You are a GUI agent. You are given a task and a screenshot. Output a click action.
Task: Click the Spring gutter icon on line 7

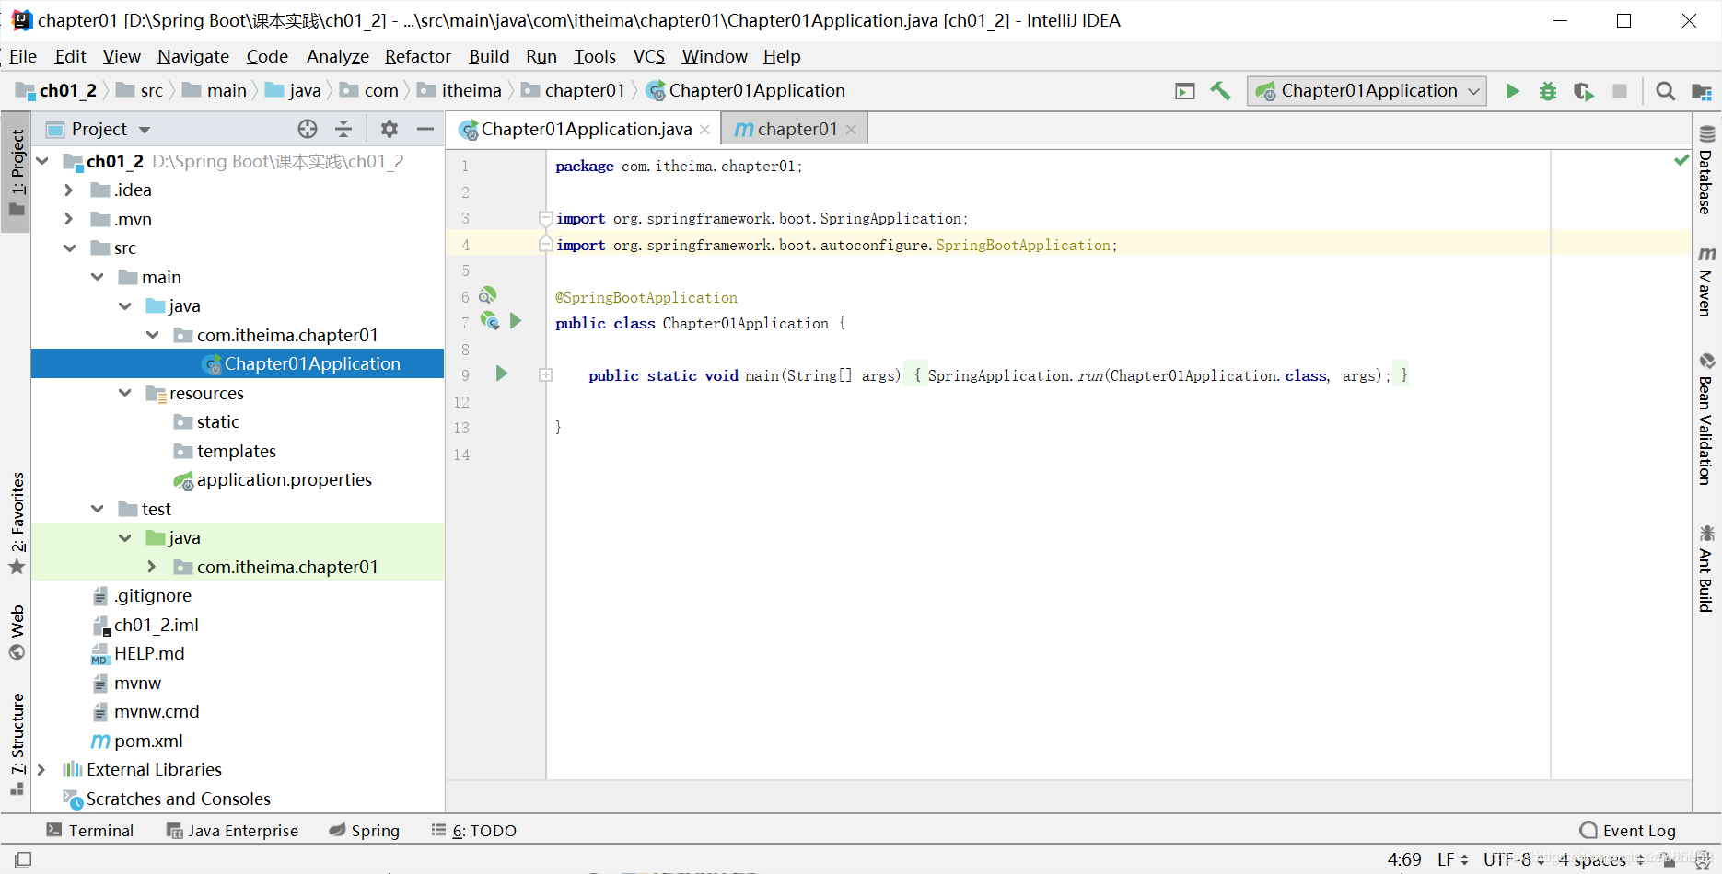(490, 321)
